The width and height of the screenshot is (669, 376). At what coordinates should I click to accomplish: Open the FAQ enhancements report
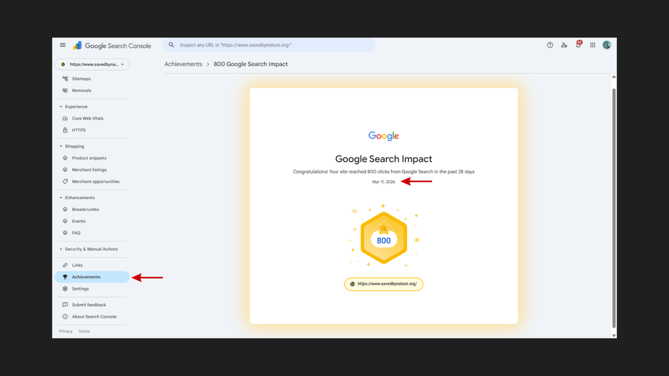77,233
